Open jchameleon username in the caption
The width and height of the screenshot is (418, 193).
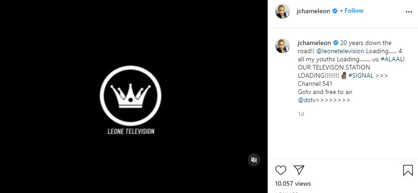pos(314,43)
